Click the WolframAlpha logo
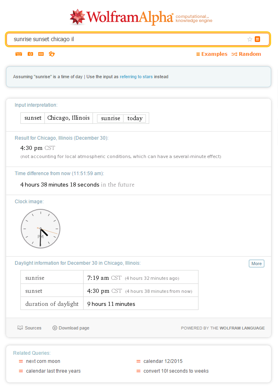Screen dimensions: 278x391 tap(141, 17)
